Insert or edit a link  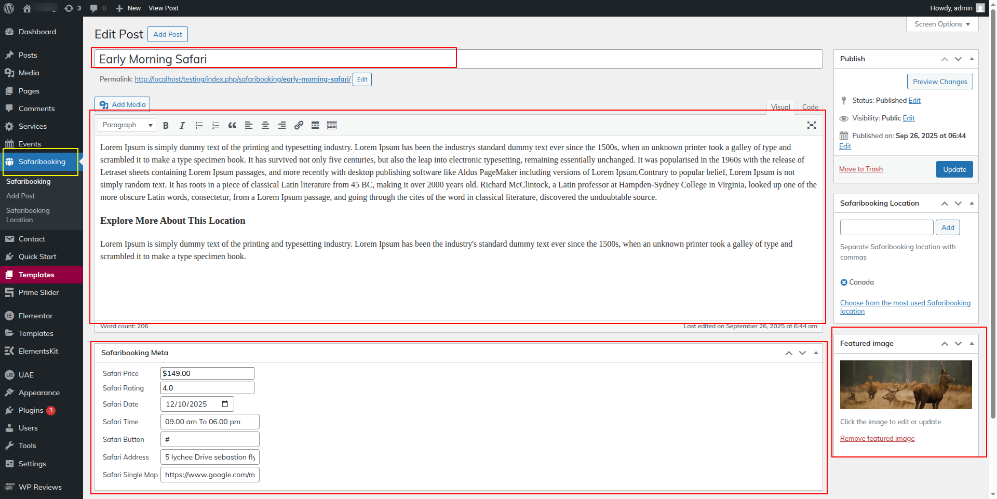point(299,125)
